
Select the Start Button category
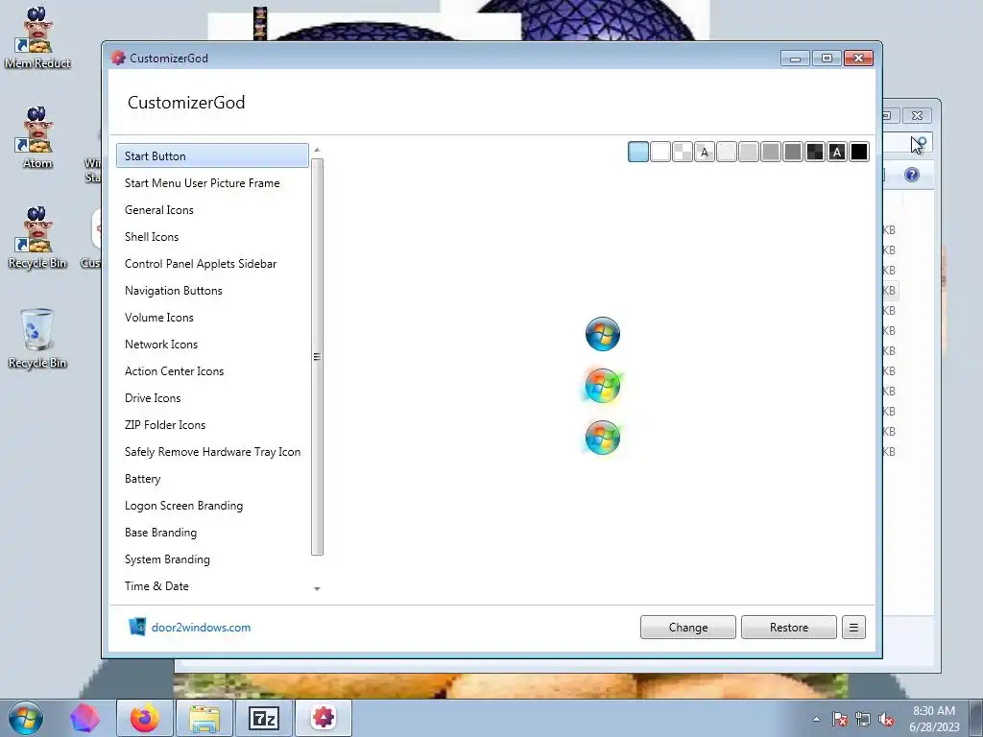click(212, 156)
